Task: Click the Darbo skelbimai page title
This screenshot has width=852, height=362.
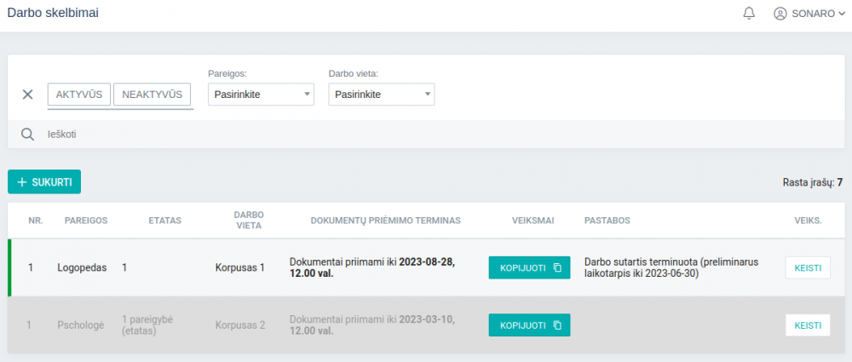Action: pos(52,14)
